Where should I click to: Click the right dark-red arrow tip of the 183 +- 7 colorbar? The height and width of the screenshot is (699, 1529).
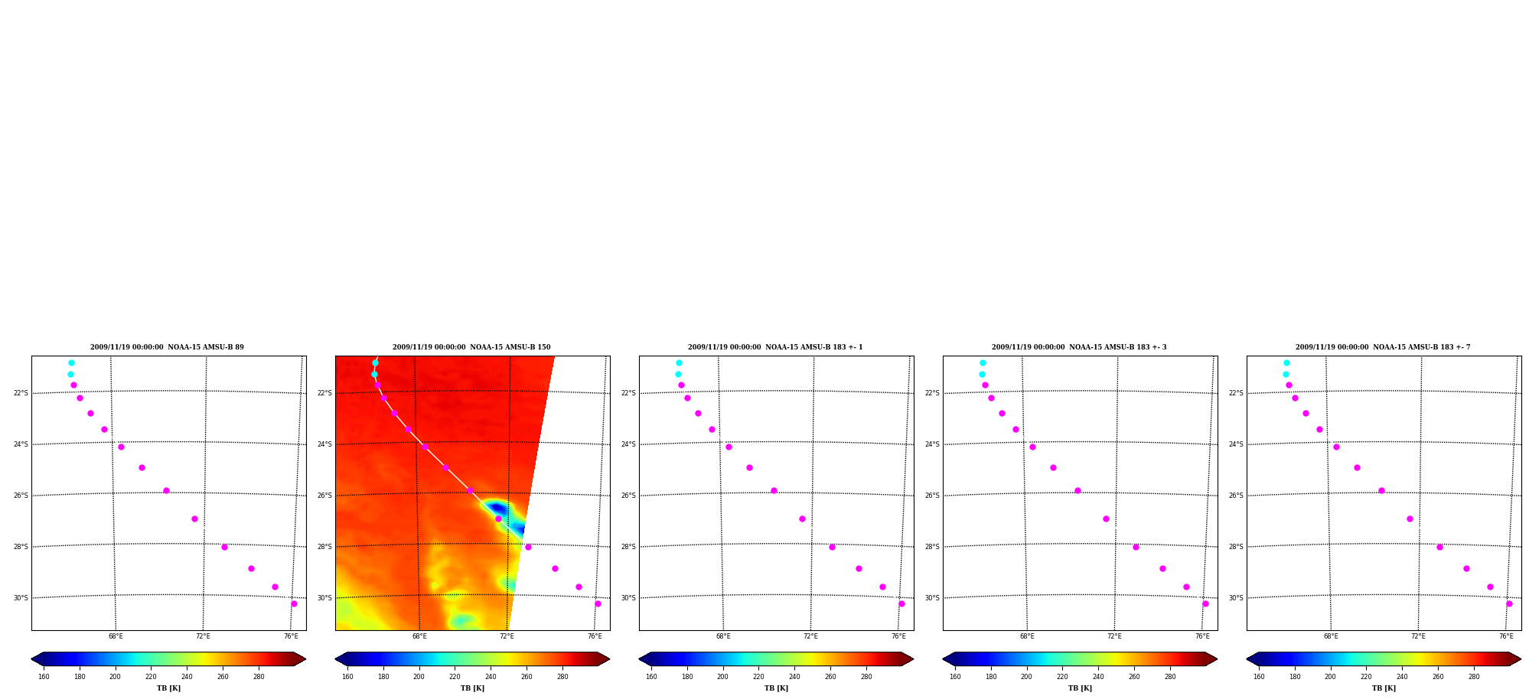tap(1515, 659)
